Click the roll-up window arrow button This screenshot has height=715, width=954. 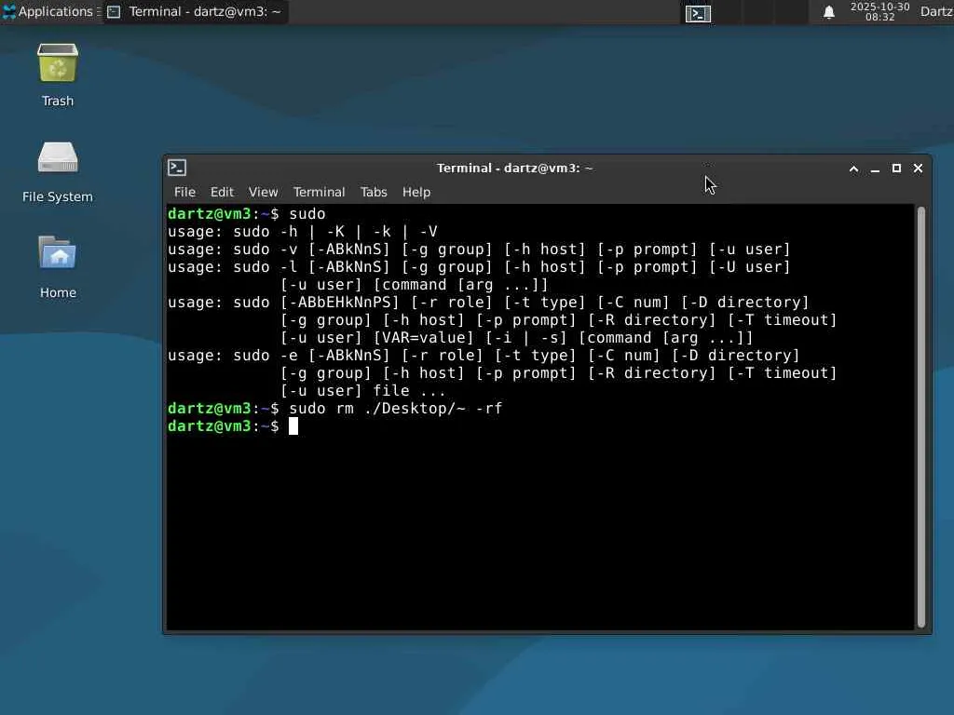point(853,169)
